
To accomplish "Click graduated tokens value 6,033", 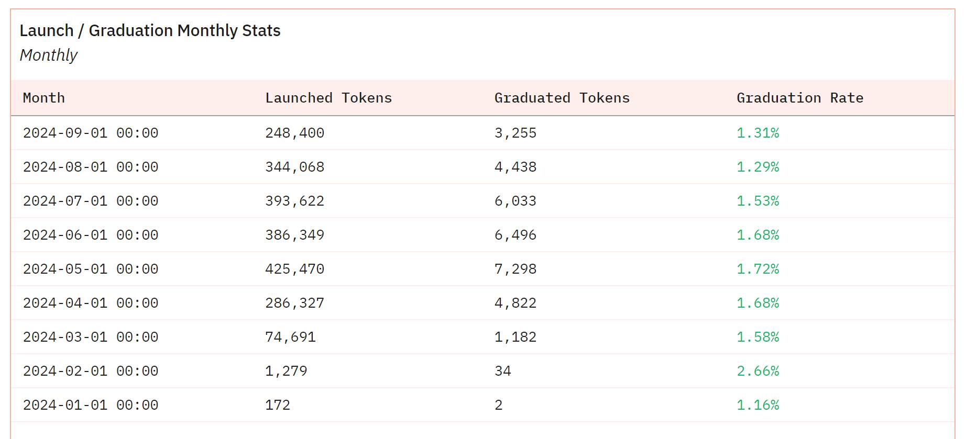I will tap(515, 201).
